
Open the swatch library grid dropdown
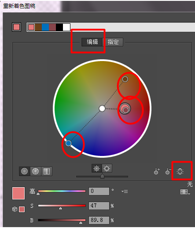[185, 192]
